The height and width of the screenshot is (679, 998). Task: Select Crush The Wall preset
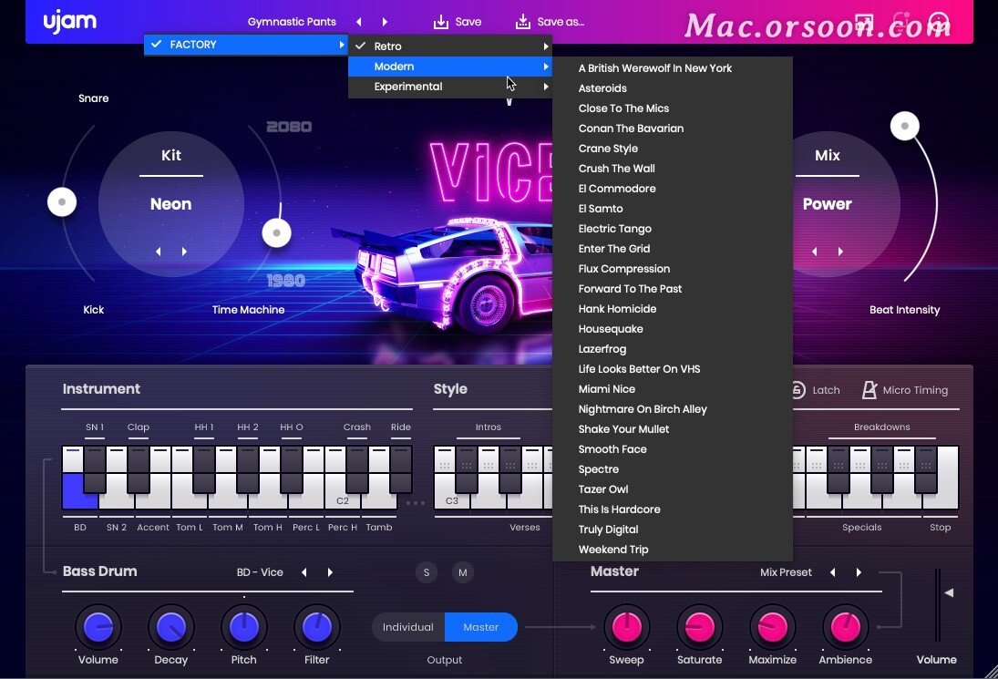pos(673,169)
